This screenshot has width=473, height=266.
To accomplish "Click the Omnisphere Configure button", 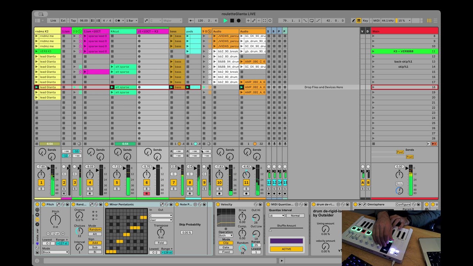I will point(403,204).
